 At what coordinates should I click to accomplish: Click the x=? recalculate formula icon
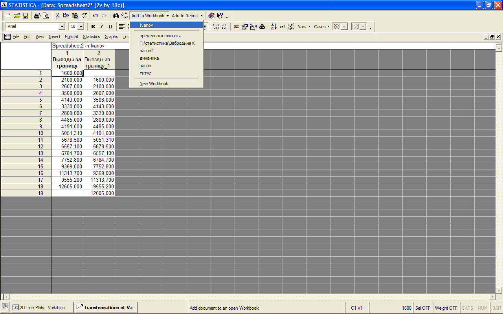pos(283,27)
